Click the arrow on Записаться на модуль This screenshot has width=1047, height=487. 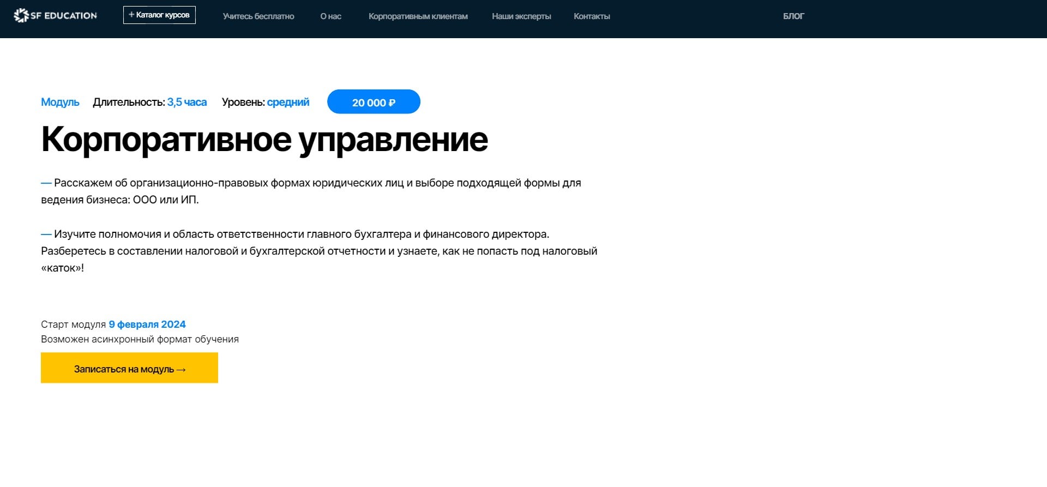pyautogui.click(x=182, y=370)
